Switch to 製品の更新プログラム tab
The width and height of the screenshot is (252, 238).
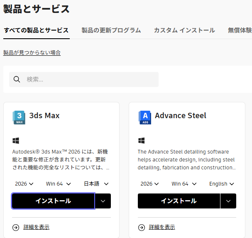[x=111, y=30]
